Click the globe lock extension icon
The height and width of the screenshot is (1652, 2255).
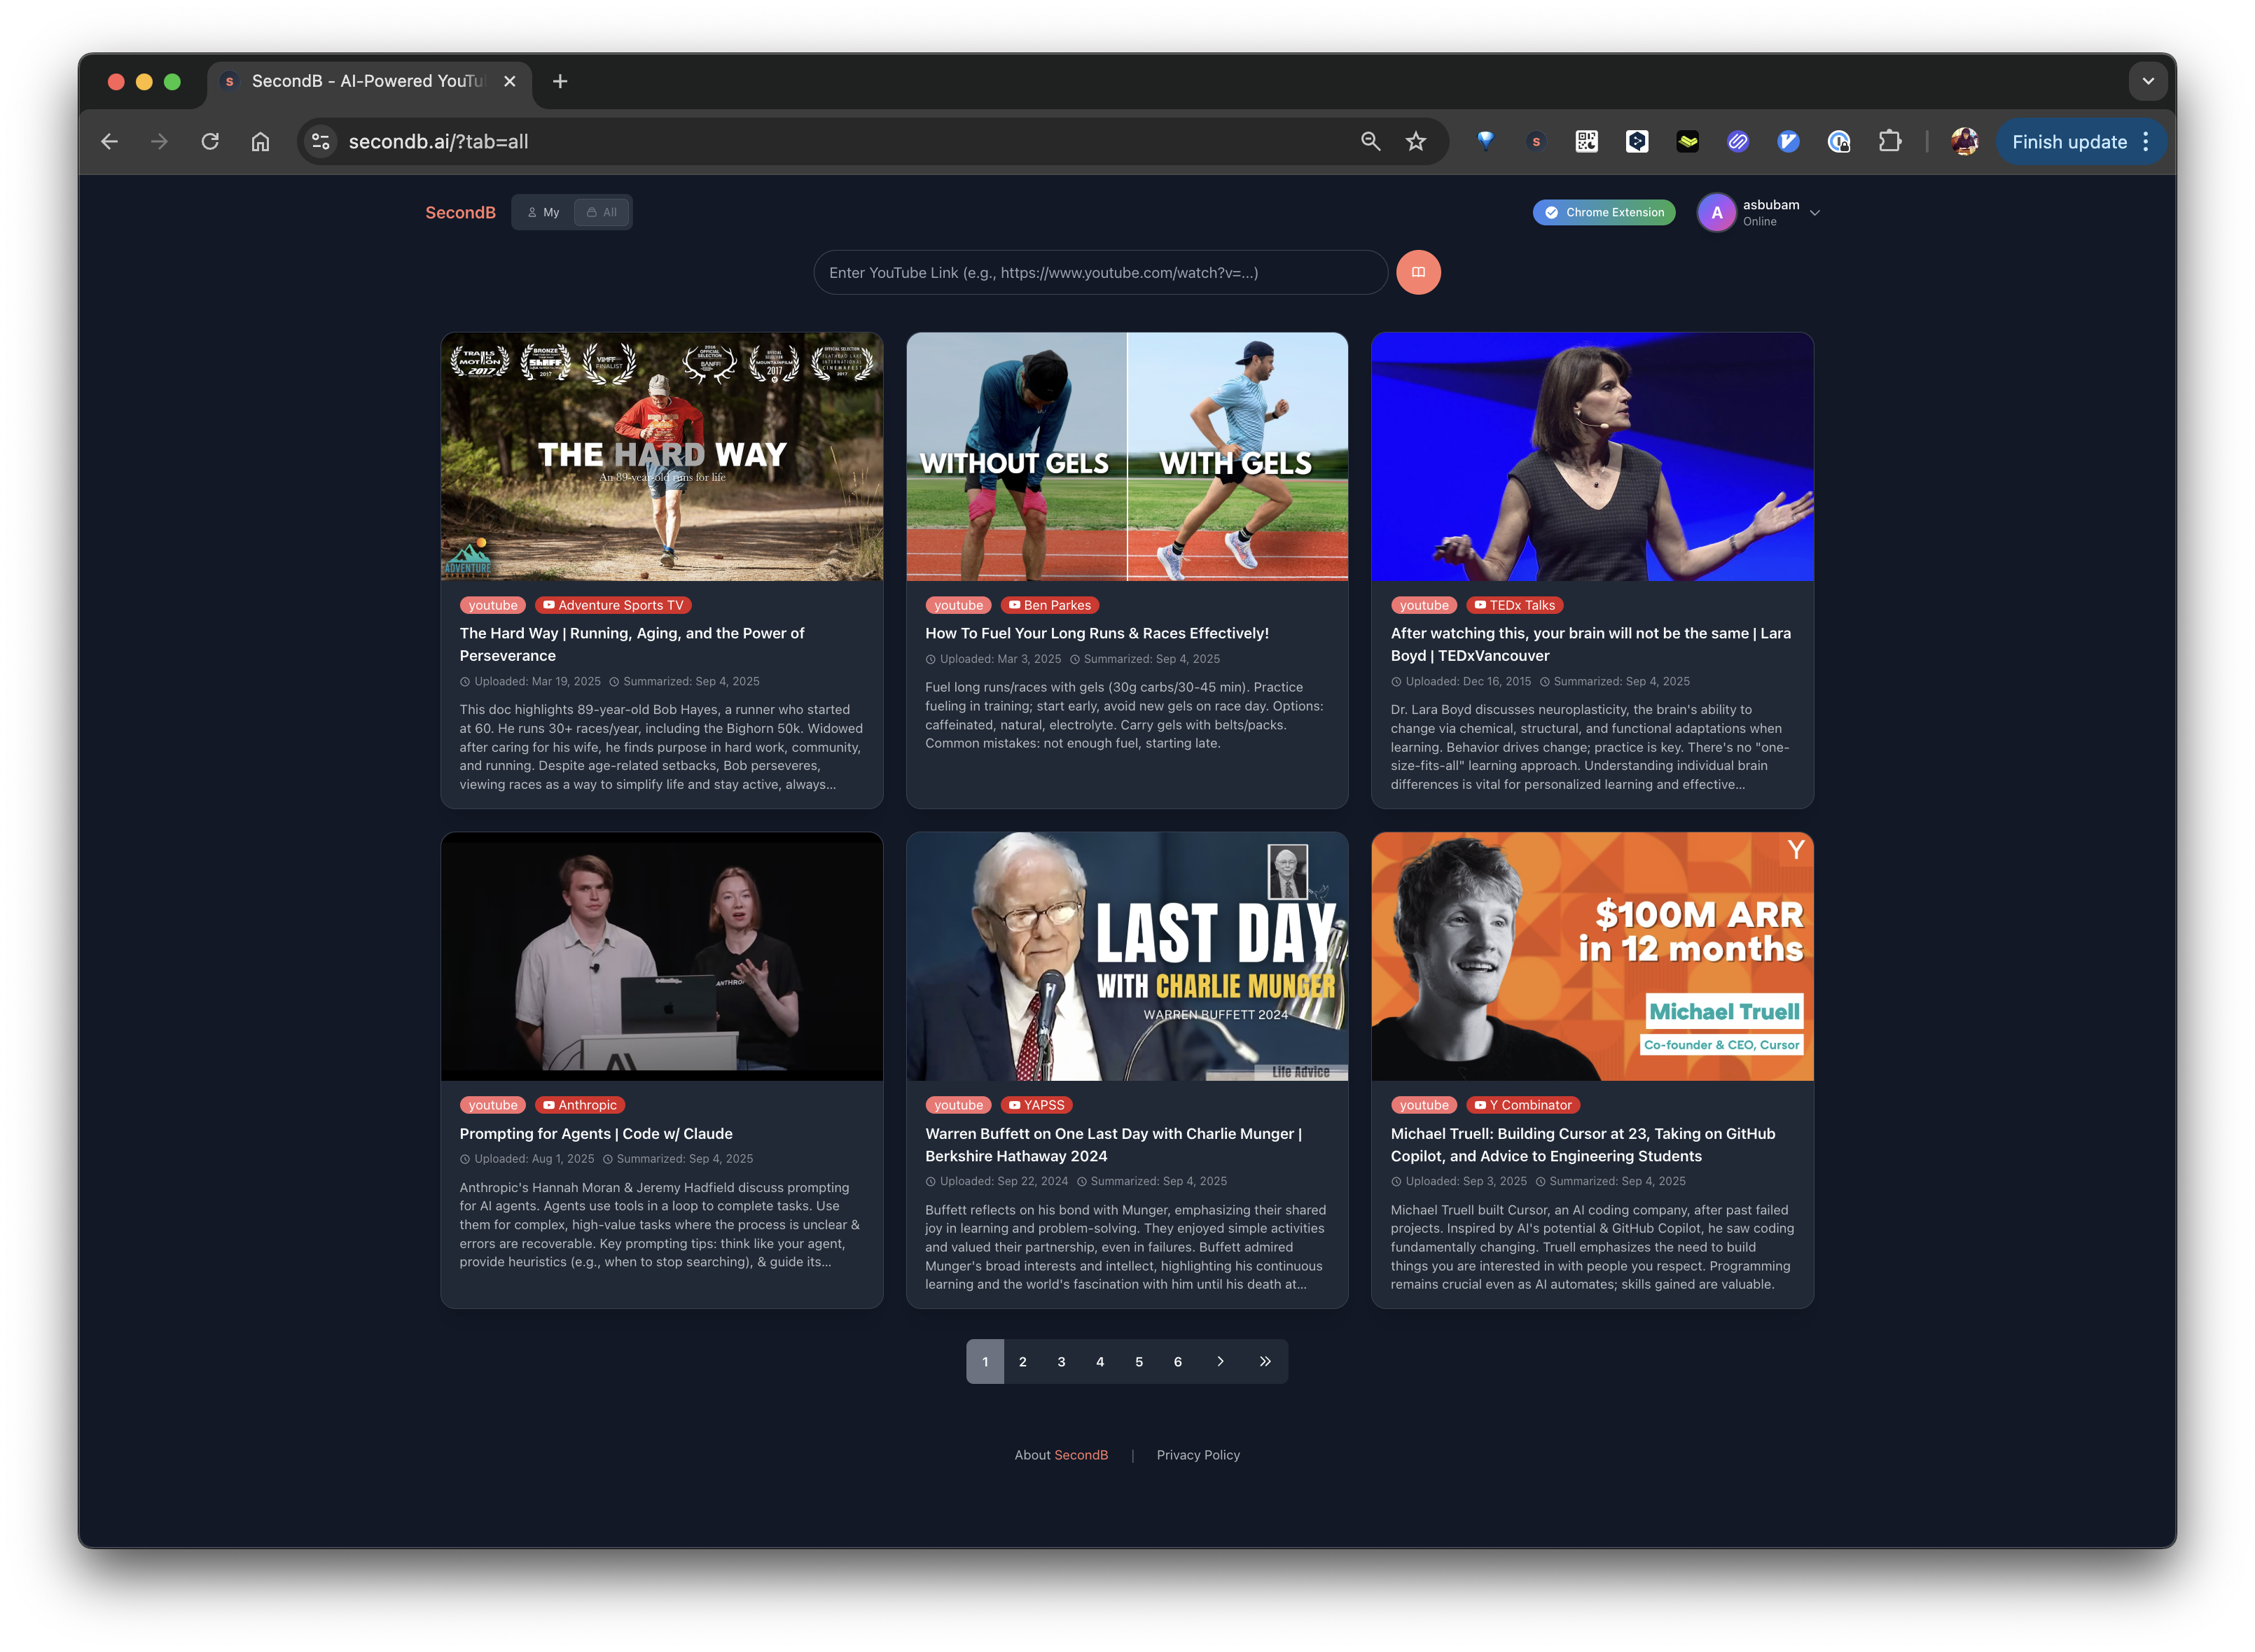[x=1839, y=142]
